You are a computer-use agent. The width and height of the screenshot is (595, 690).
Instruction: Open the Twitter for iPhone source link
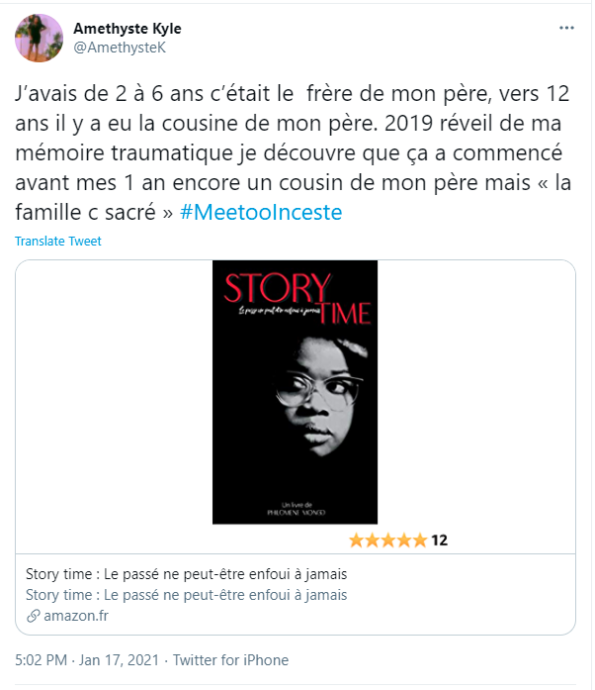[x=230, y=660]
